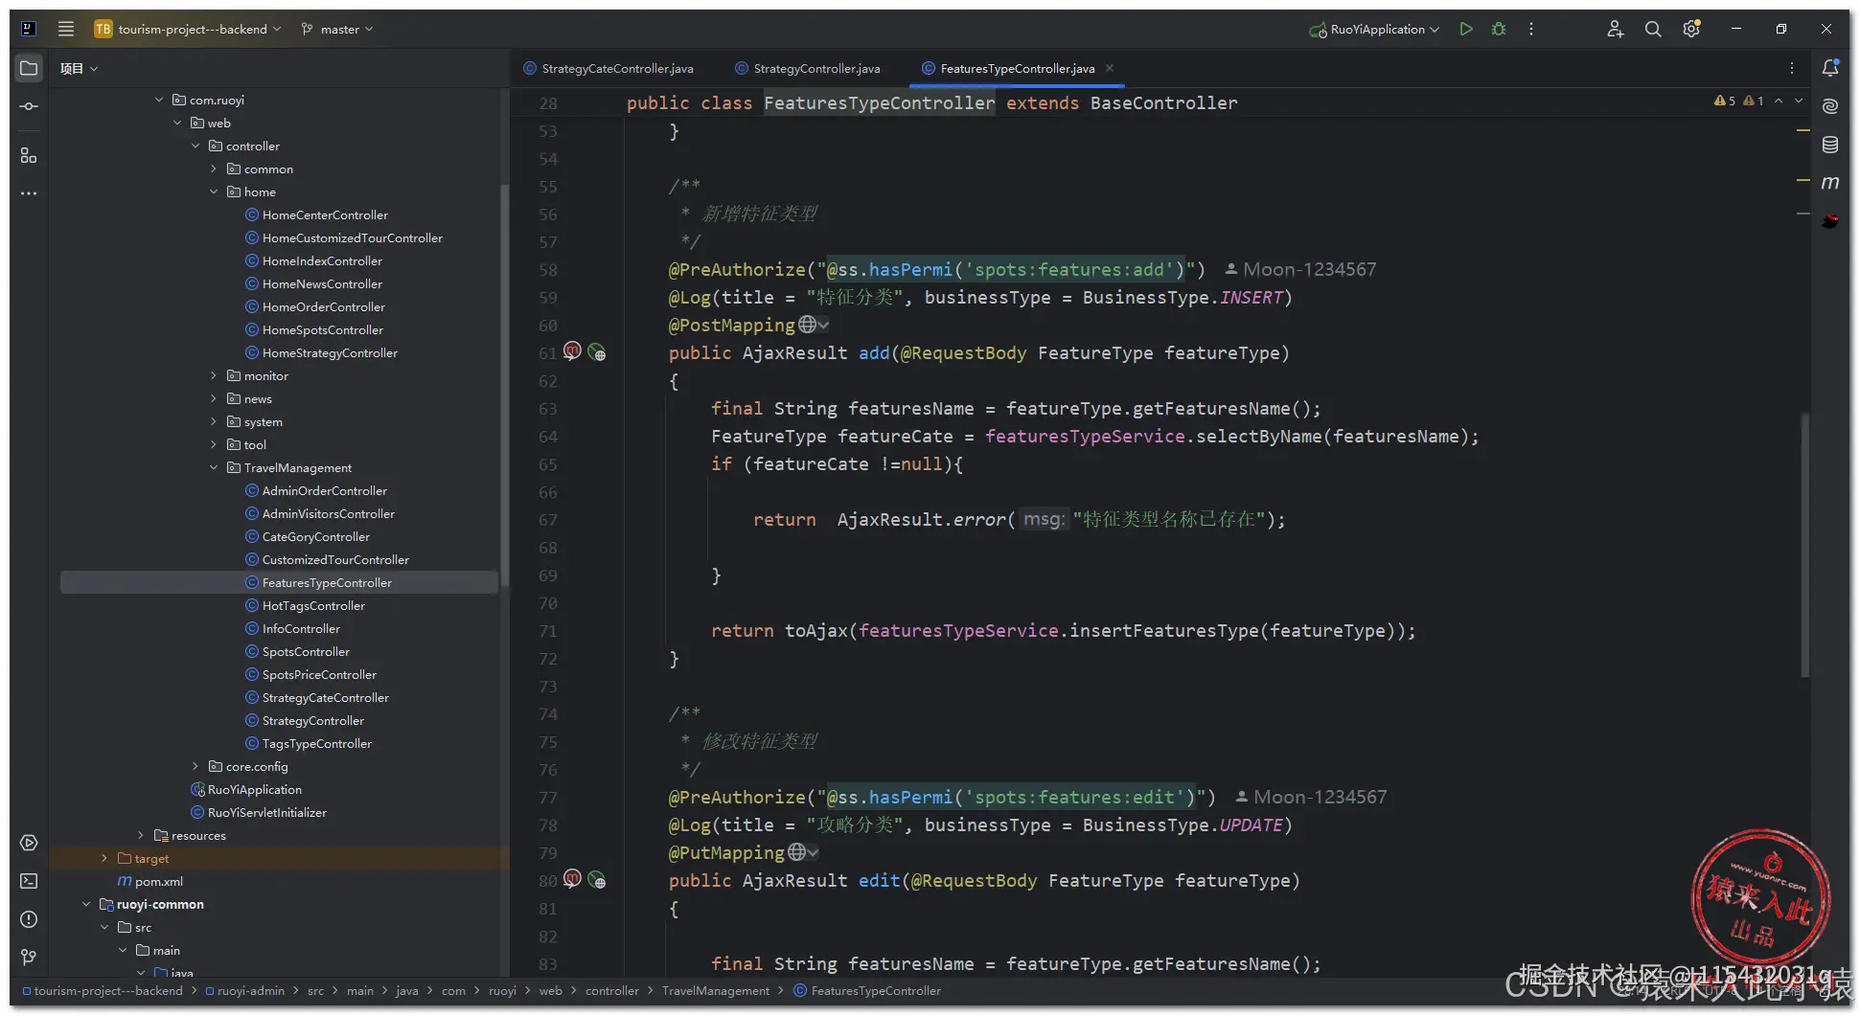Open Search Everywhere magnifier icon
This screenshot has height=1016, width=1860.
click(1653, 29)
